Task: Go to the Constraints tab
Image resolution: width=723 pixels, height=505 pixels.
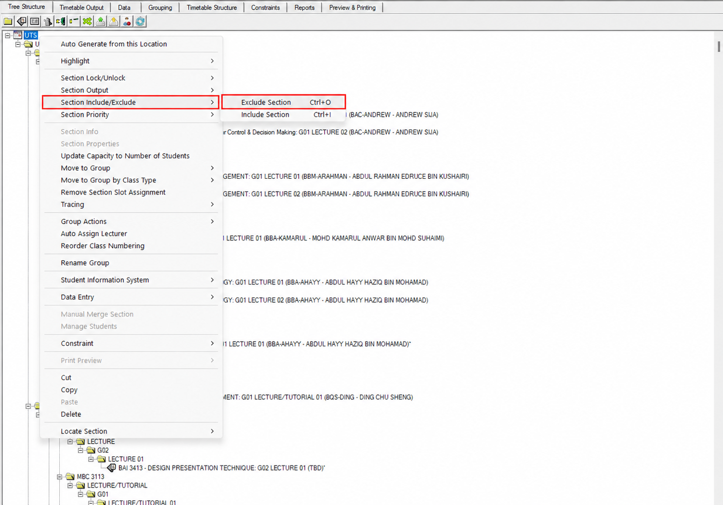Action: (x=265, y=8)
